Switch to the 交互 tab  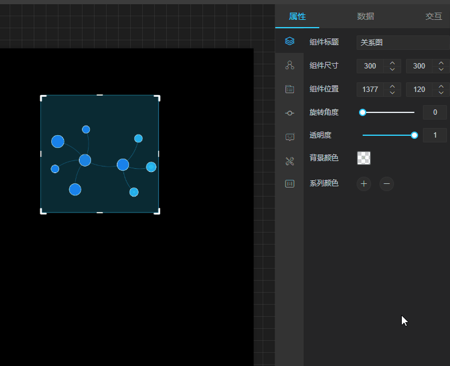point(433,16)
